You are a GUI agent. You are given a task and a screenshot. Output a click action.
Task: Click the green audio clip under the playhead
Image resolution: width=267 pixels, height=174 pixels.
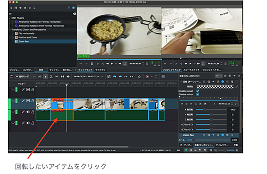coord(62,115)
